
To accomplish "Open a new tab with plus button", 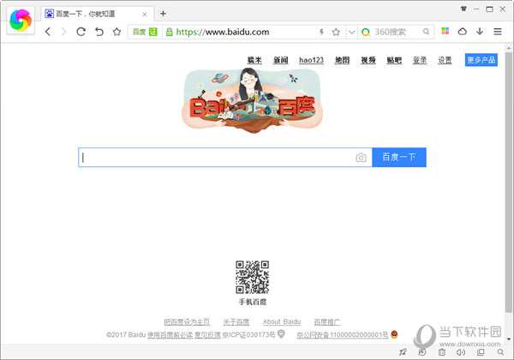I will pyautogui.click(x=164, y=14).
